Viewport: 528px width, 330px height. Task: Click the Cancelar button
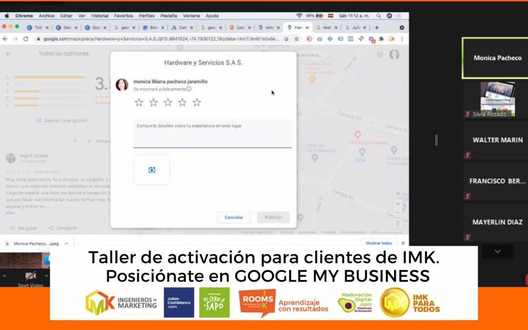234,217
